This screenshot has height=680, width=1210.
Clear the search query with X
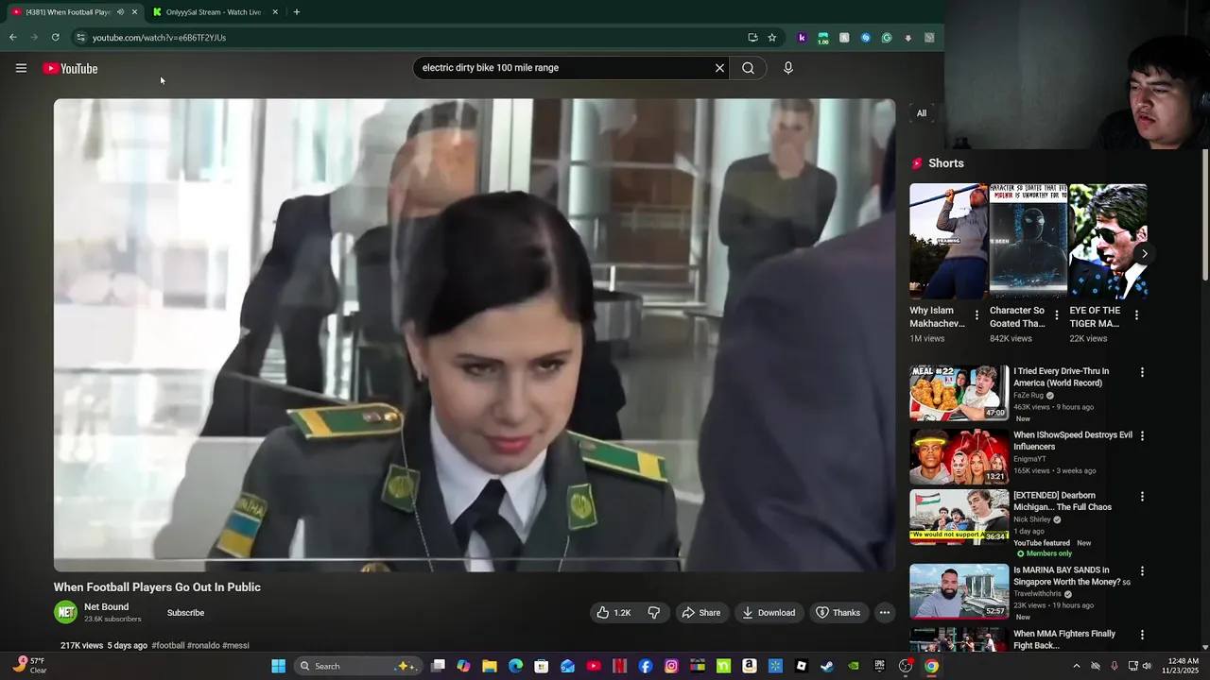(719, 68)
